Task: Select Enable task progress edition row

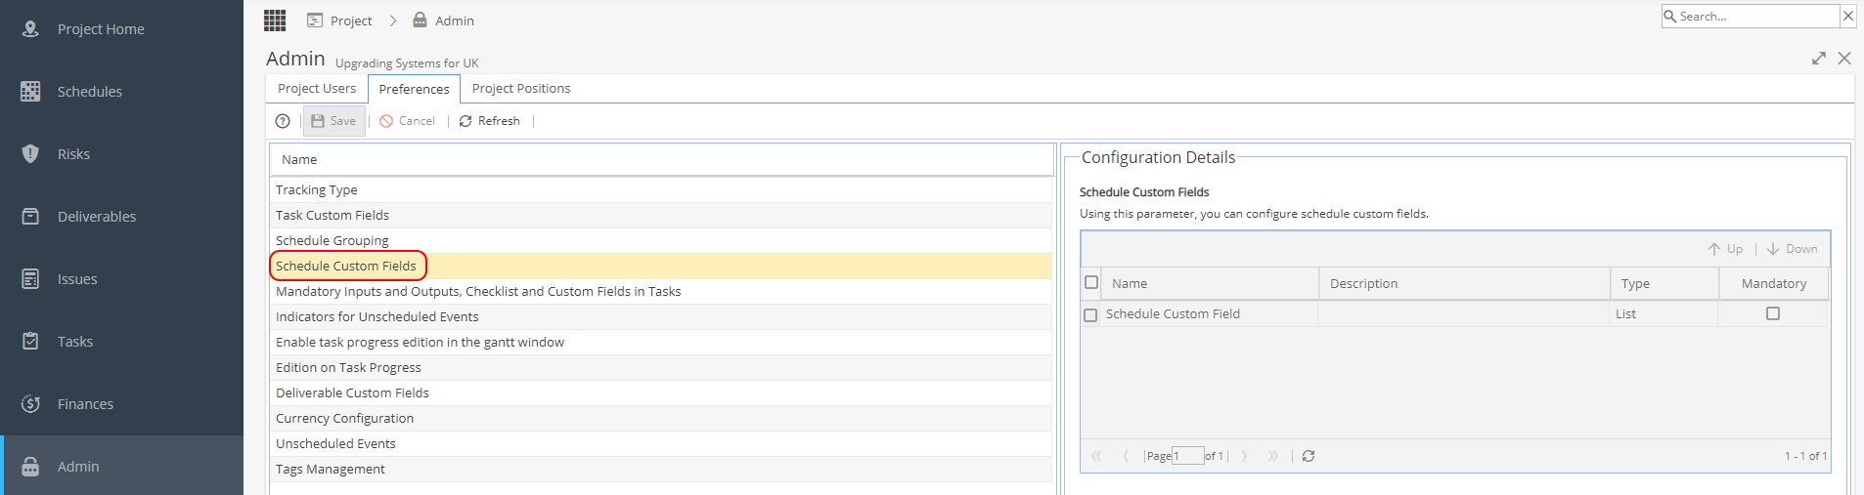Action: coord(661,342)
